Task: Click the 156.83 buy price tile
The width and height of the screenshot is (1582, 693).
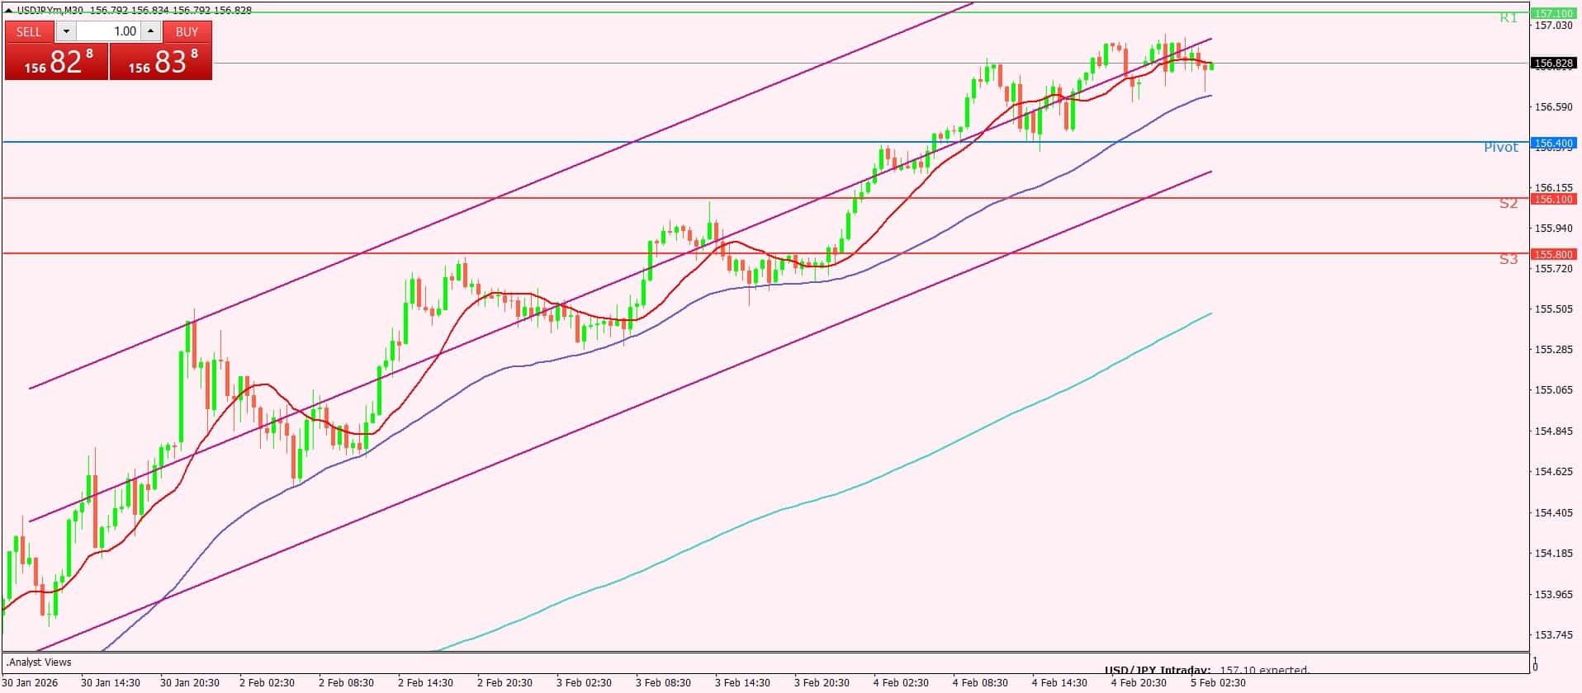Action: click(x=161, y=62)
